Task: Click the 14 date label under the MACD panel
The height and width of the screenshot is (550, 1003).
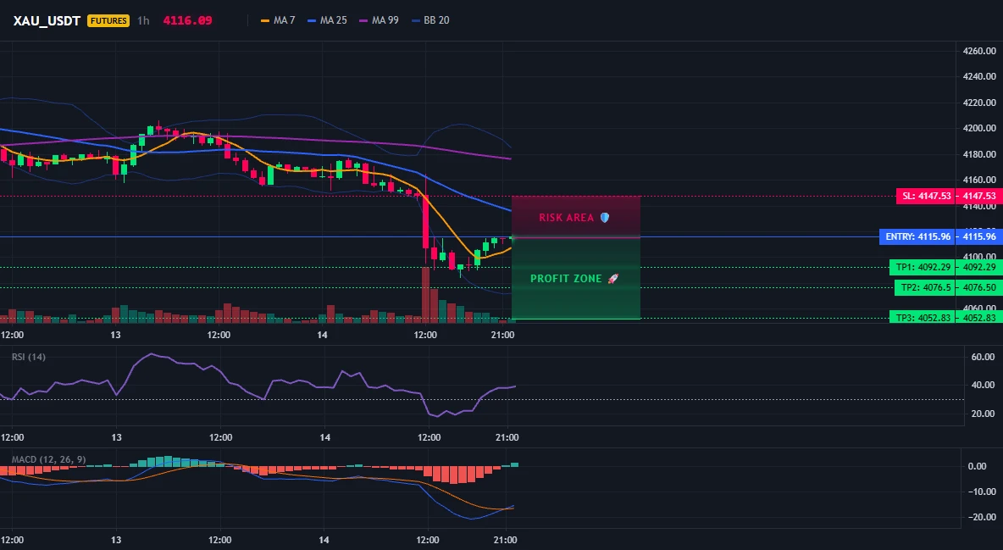Action: coord(324,540)
